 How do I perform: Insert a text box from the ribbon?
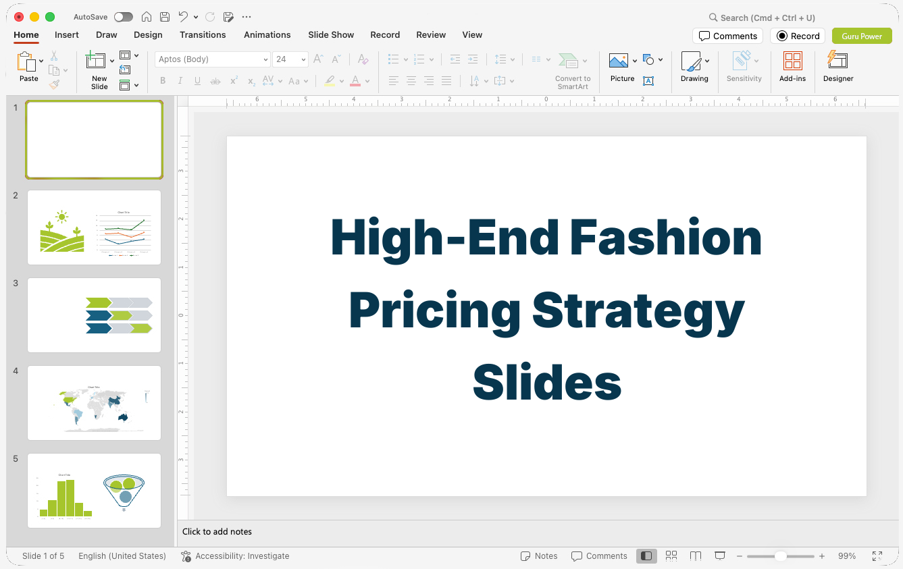(648, 81)
